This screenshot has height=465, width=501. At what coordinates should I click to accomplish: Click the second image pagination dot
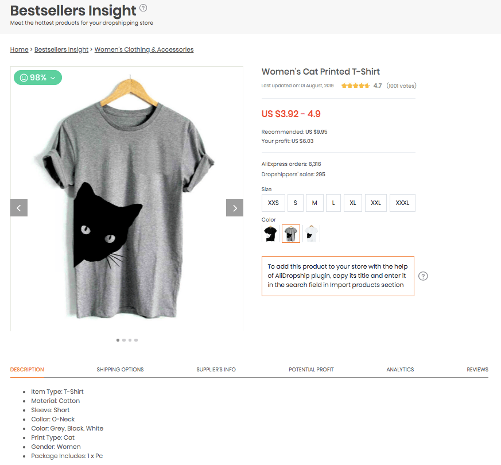pos(124,340)
